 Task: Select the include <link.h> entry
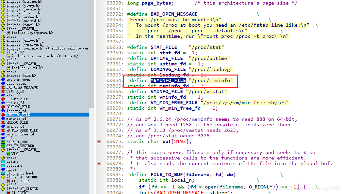click(27, 68)
